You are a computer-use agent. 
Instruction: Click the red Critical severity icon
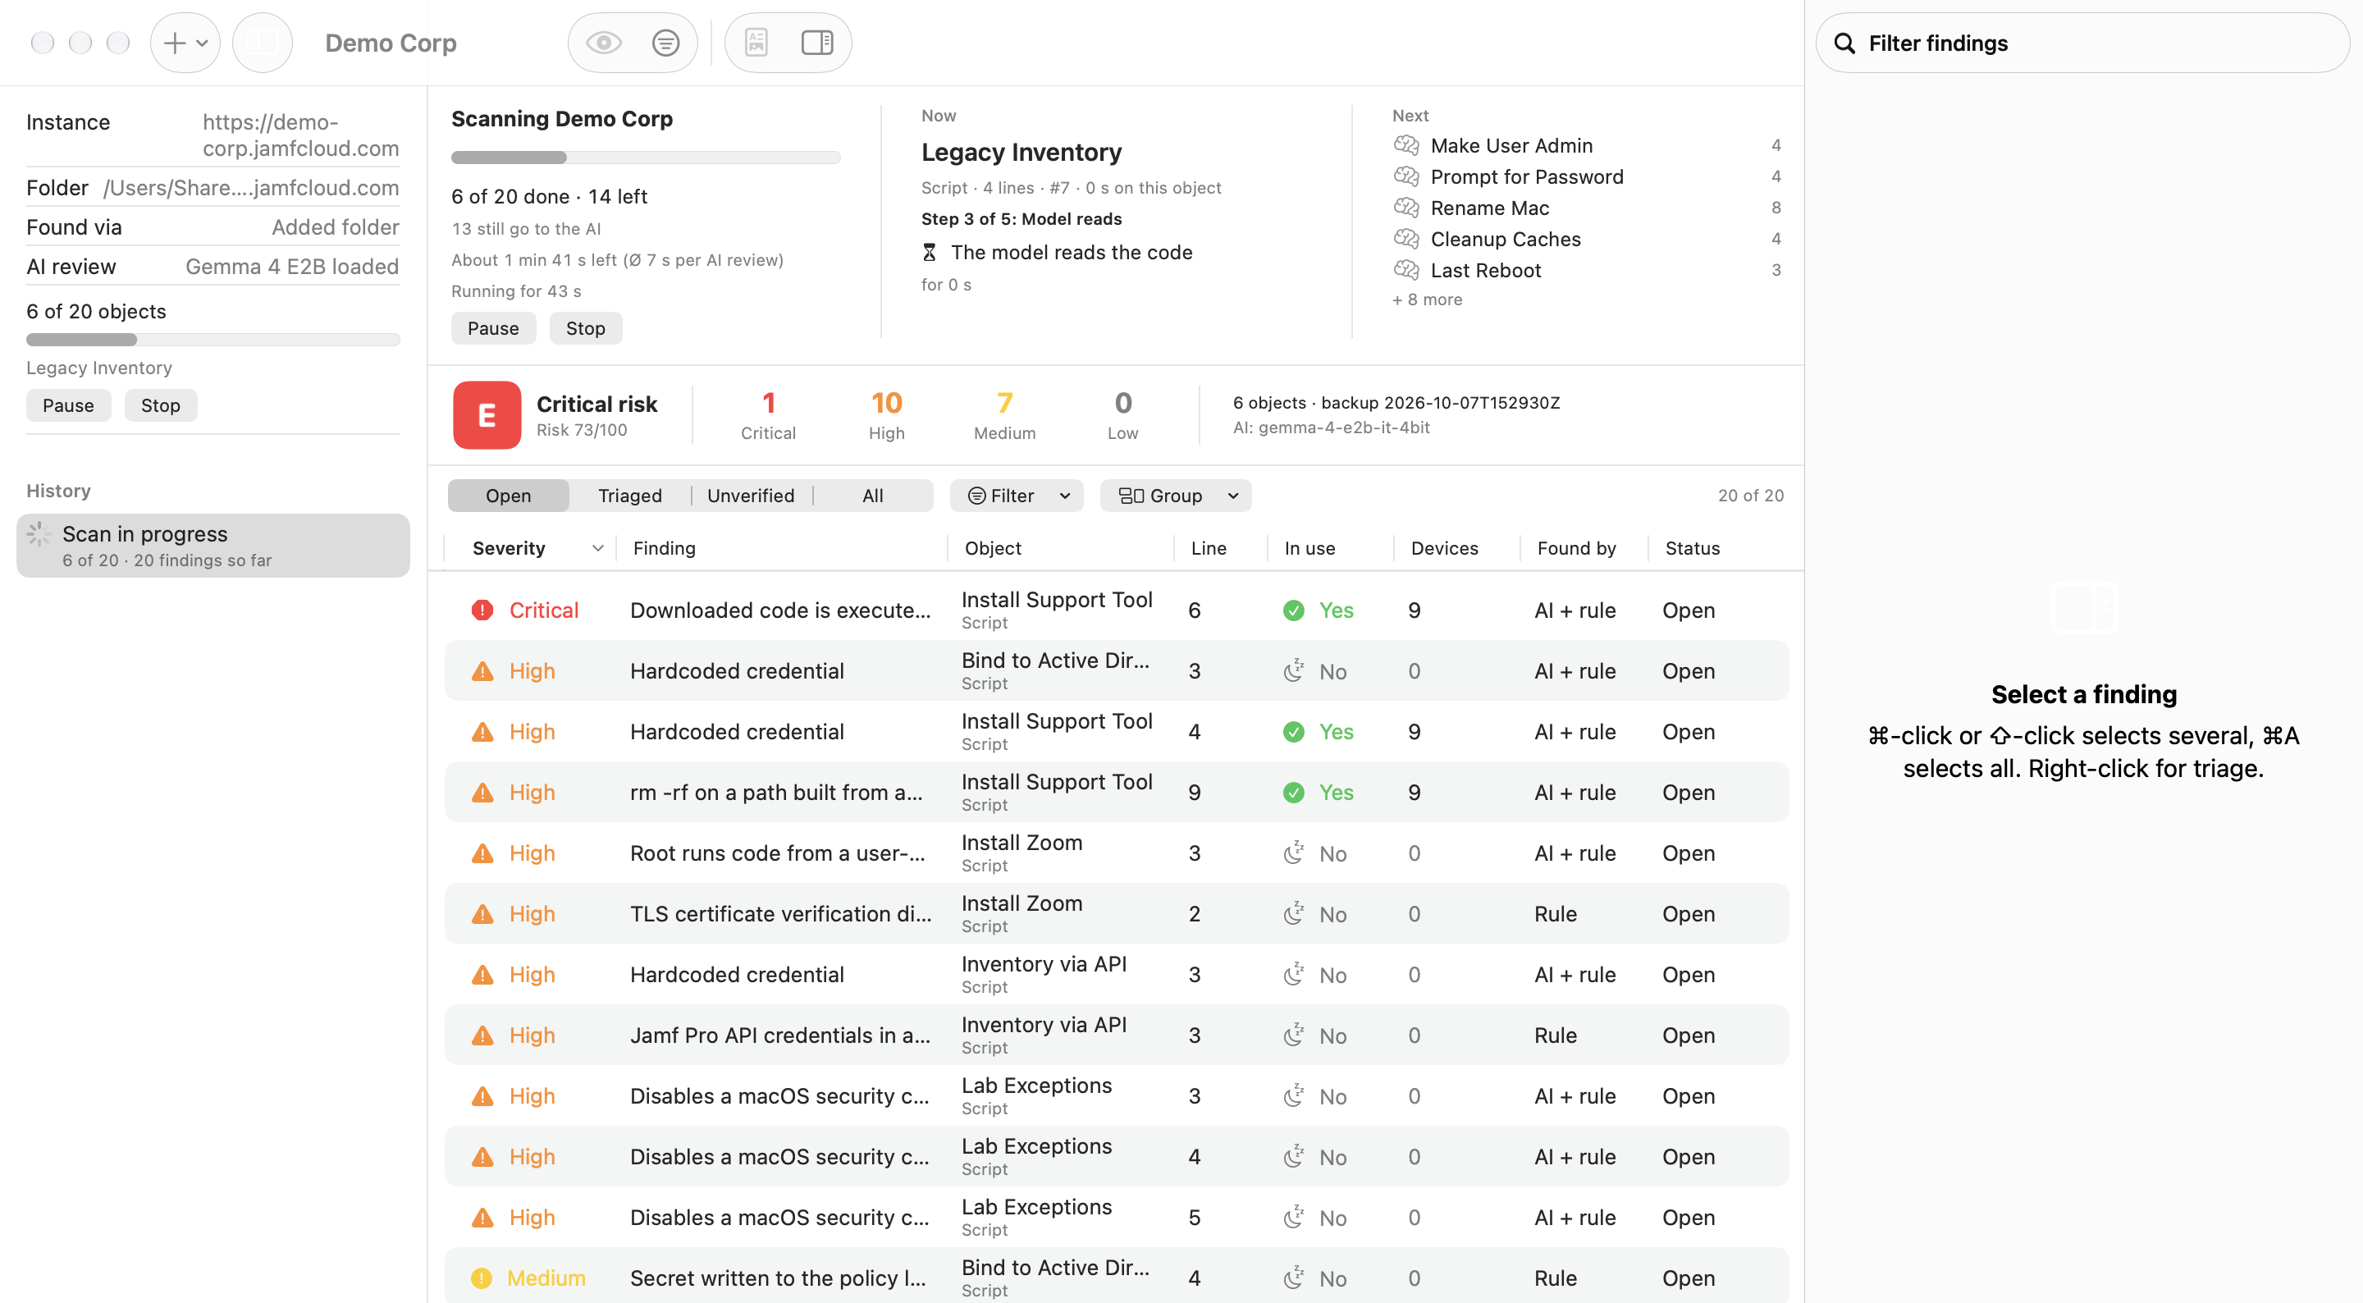(x=482, y=610)
